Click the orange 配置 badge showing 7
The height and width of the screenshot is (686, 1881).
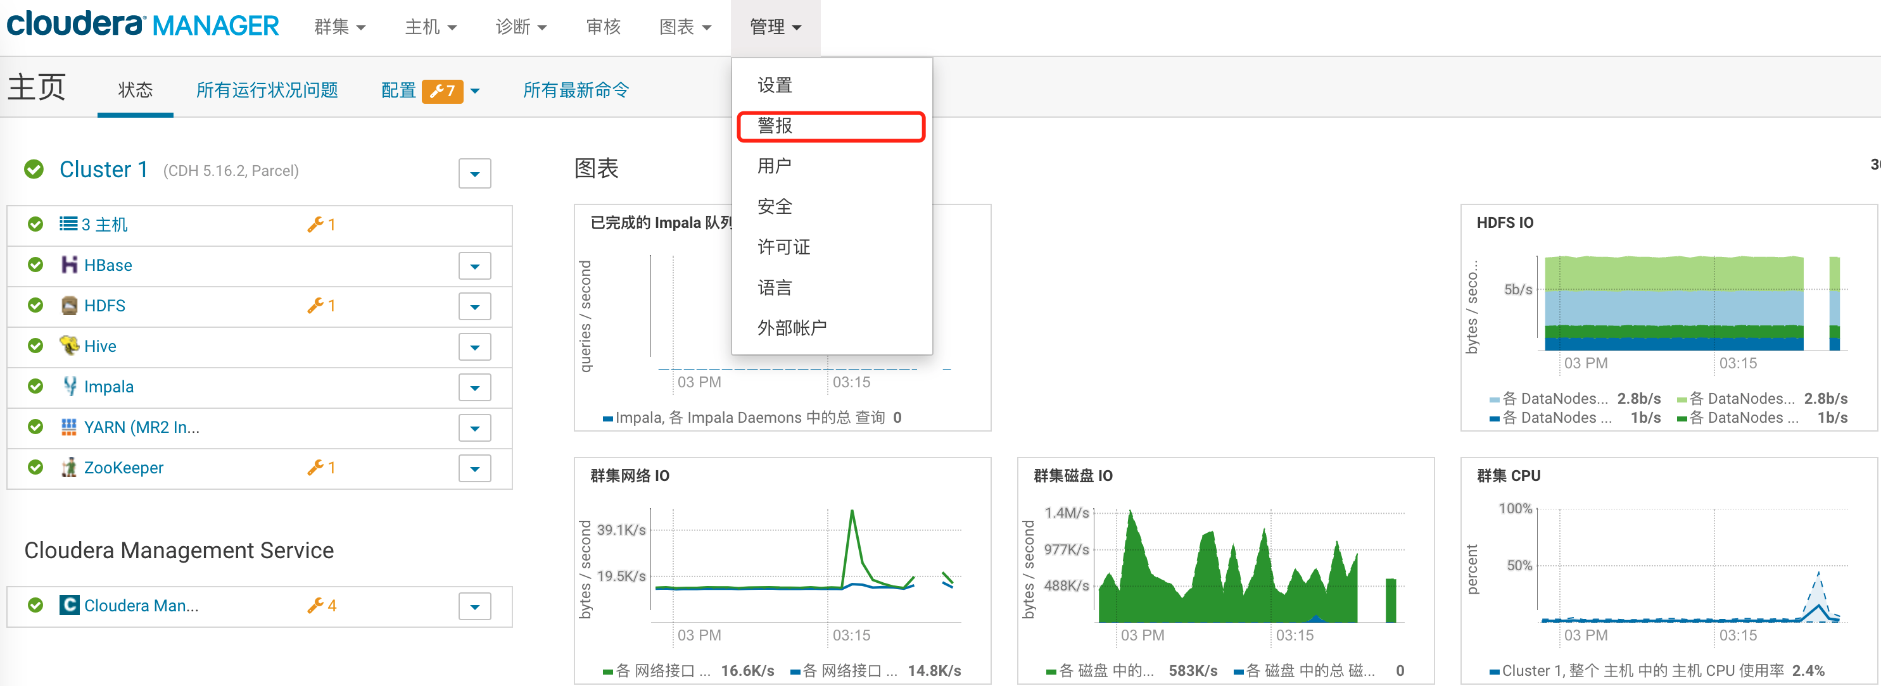pos(442,90)
